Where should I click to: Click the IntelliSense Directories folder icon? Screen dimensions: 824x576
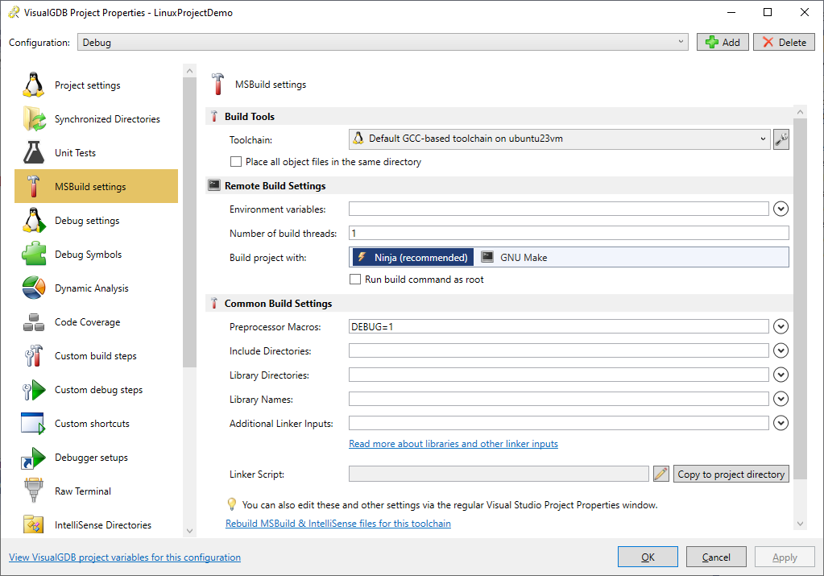pos(34,524)
